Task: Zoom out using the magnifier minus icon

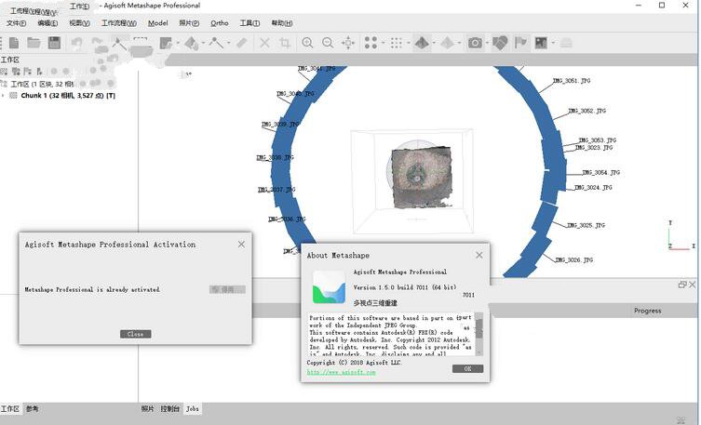Action: (328, 43)
